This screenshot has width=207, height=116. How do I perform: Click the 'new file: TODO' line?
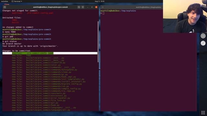pyautogui.click(x=21, y=55)
